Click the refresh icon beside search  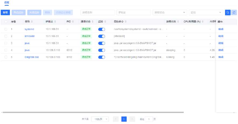[234, 13]
